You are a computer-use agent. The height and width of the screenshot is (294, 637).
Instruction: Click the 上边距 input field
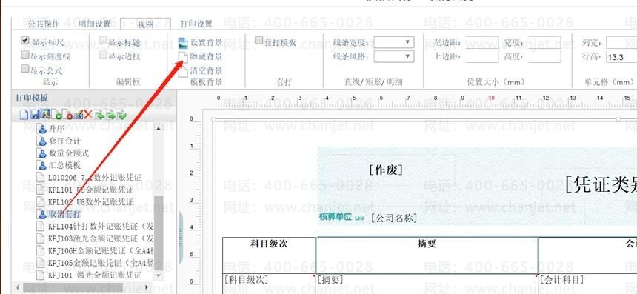[482, 56]
